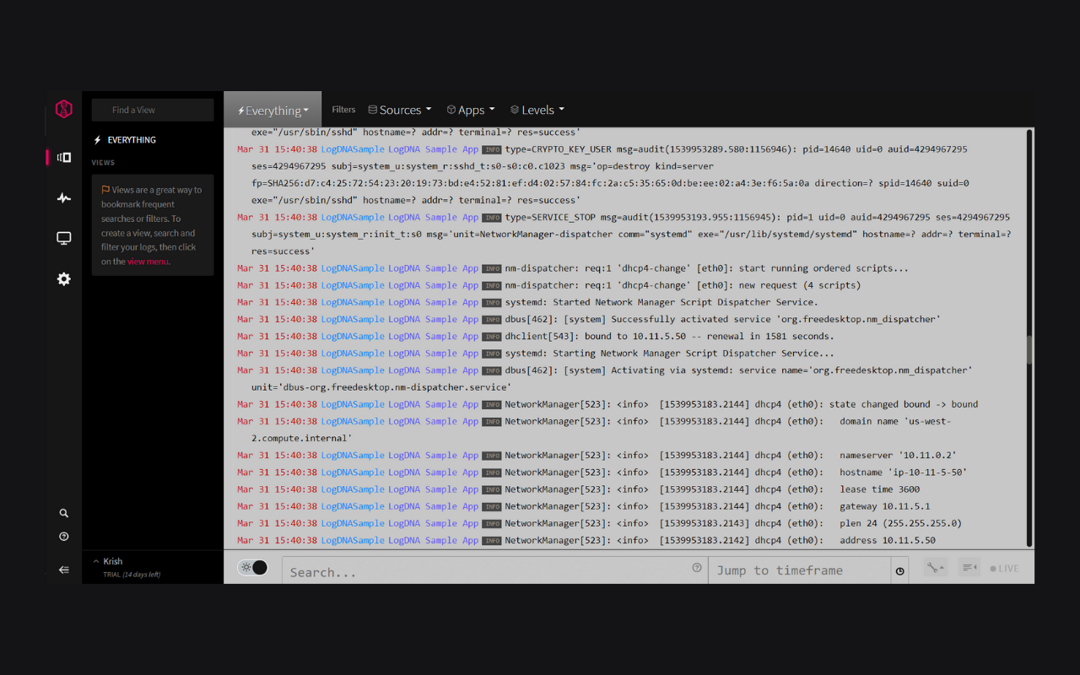Click the timestamp on the 'gateway 10.11.5.1' line
Viewport: 1080px width, 675px height.
click(278, 506)
